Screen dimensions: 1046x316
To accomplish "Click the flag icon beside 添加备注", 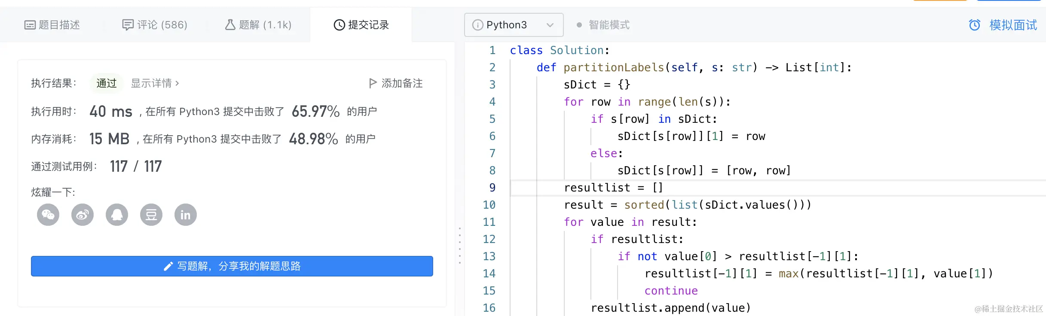I will coord(373,83).
